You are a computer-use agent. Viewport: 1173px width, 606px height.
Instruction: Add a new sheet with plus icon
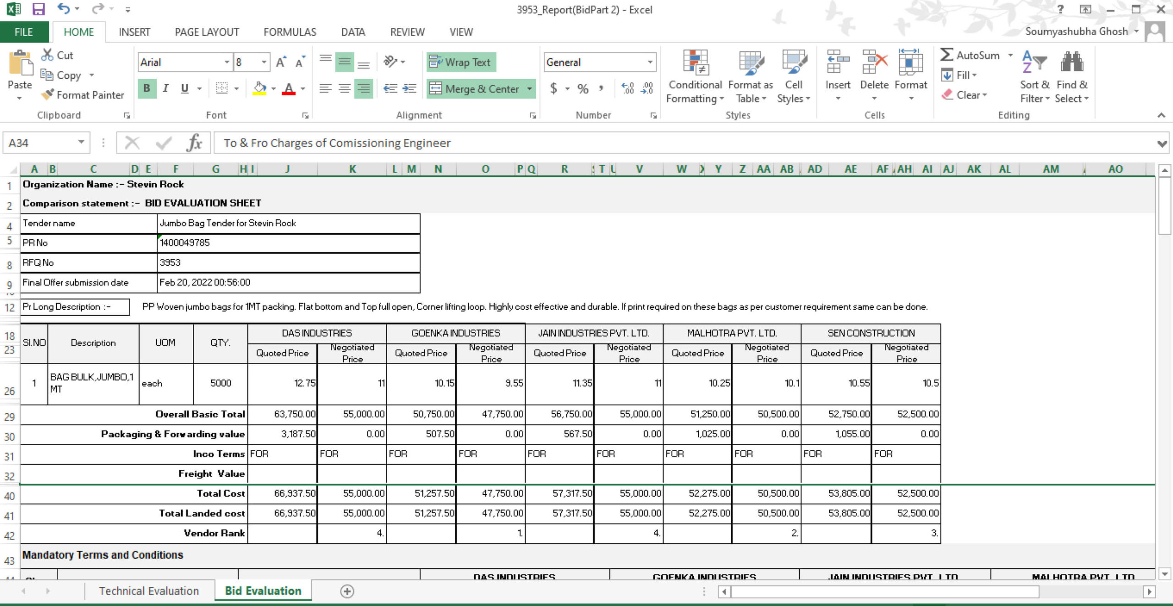point(347,591)
